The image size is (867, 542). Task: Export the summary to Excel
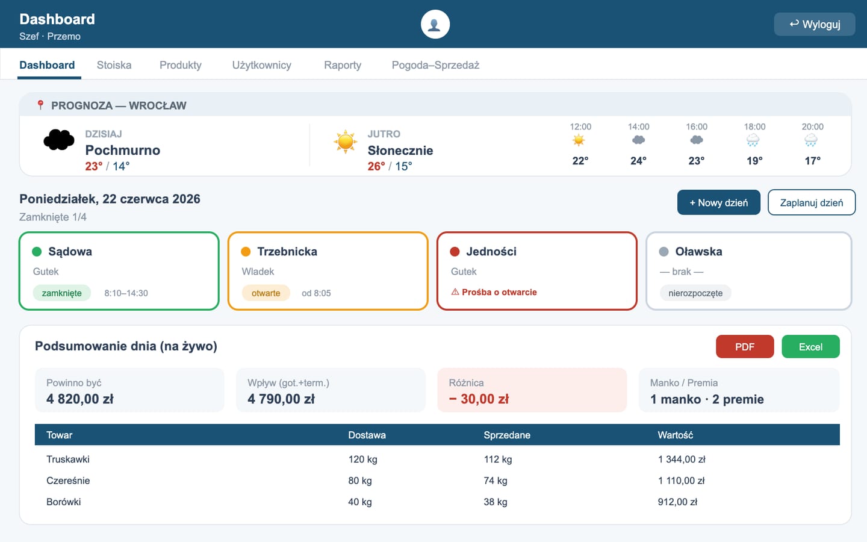coord(810,346)
